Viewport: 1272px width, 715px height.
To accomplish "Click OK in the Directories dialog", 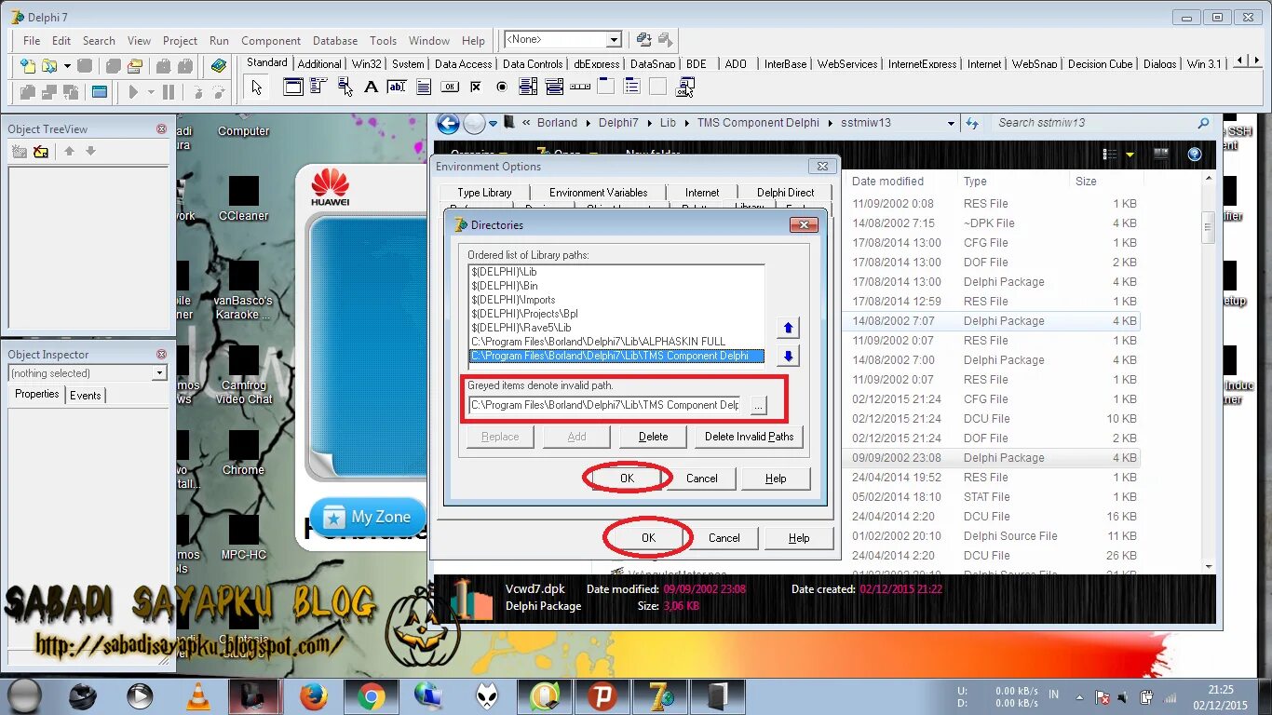I will [627, 478].
